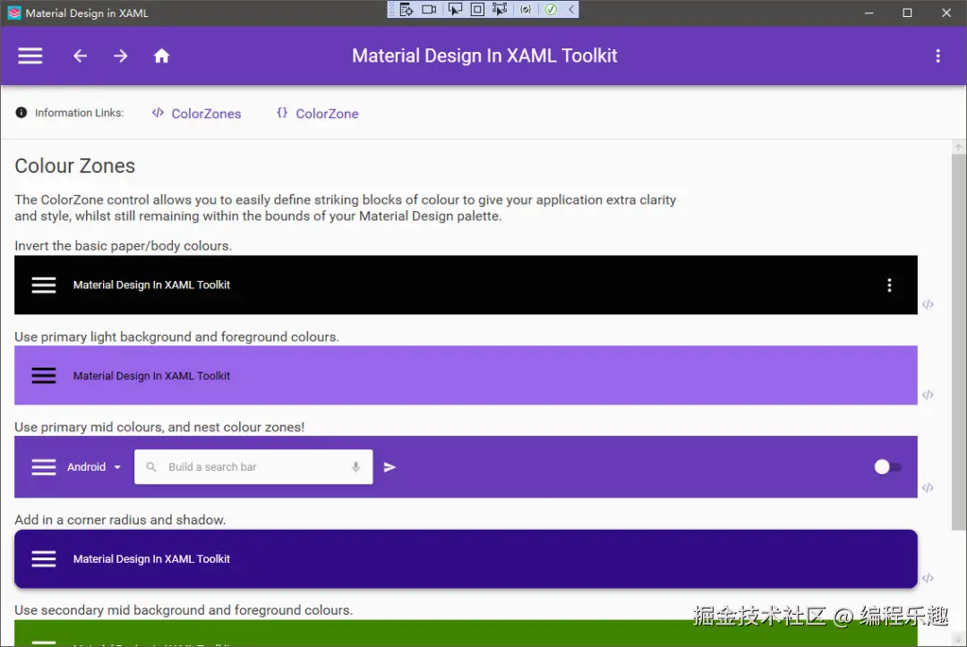Click 'Use primary mid colours' description text
The height and width of the screenshot is (647, 967).
click(x=159, y=427)
